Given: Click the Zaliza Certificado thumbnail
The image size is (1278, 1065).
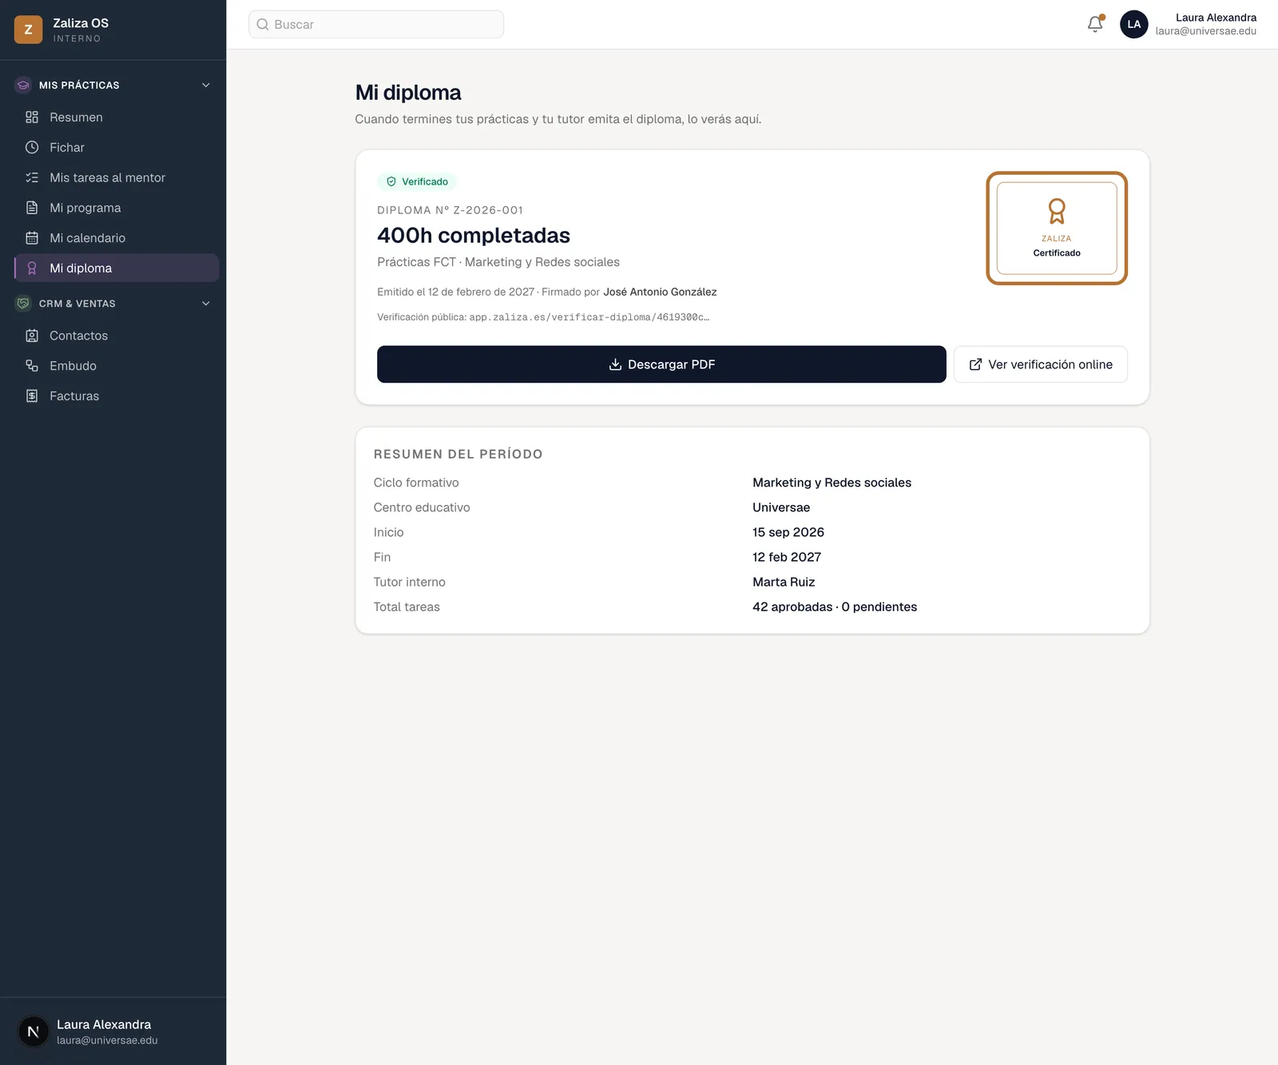Looking at the screenshot, I should (1057, 228).
